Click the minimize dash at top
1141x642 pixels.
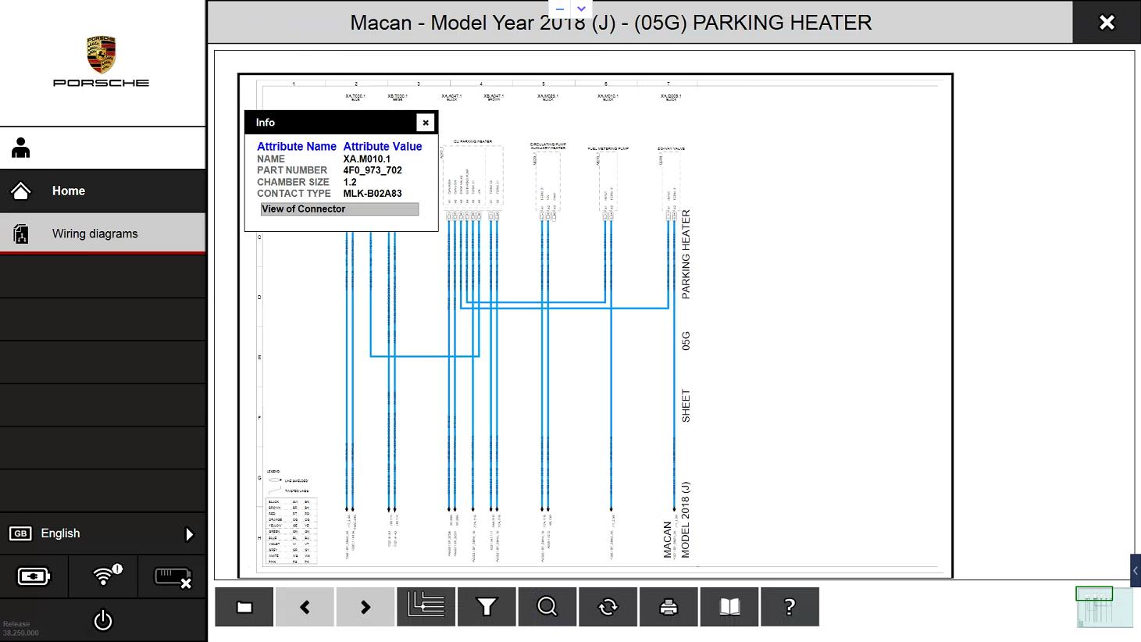[560, 9]
